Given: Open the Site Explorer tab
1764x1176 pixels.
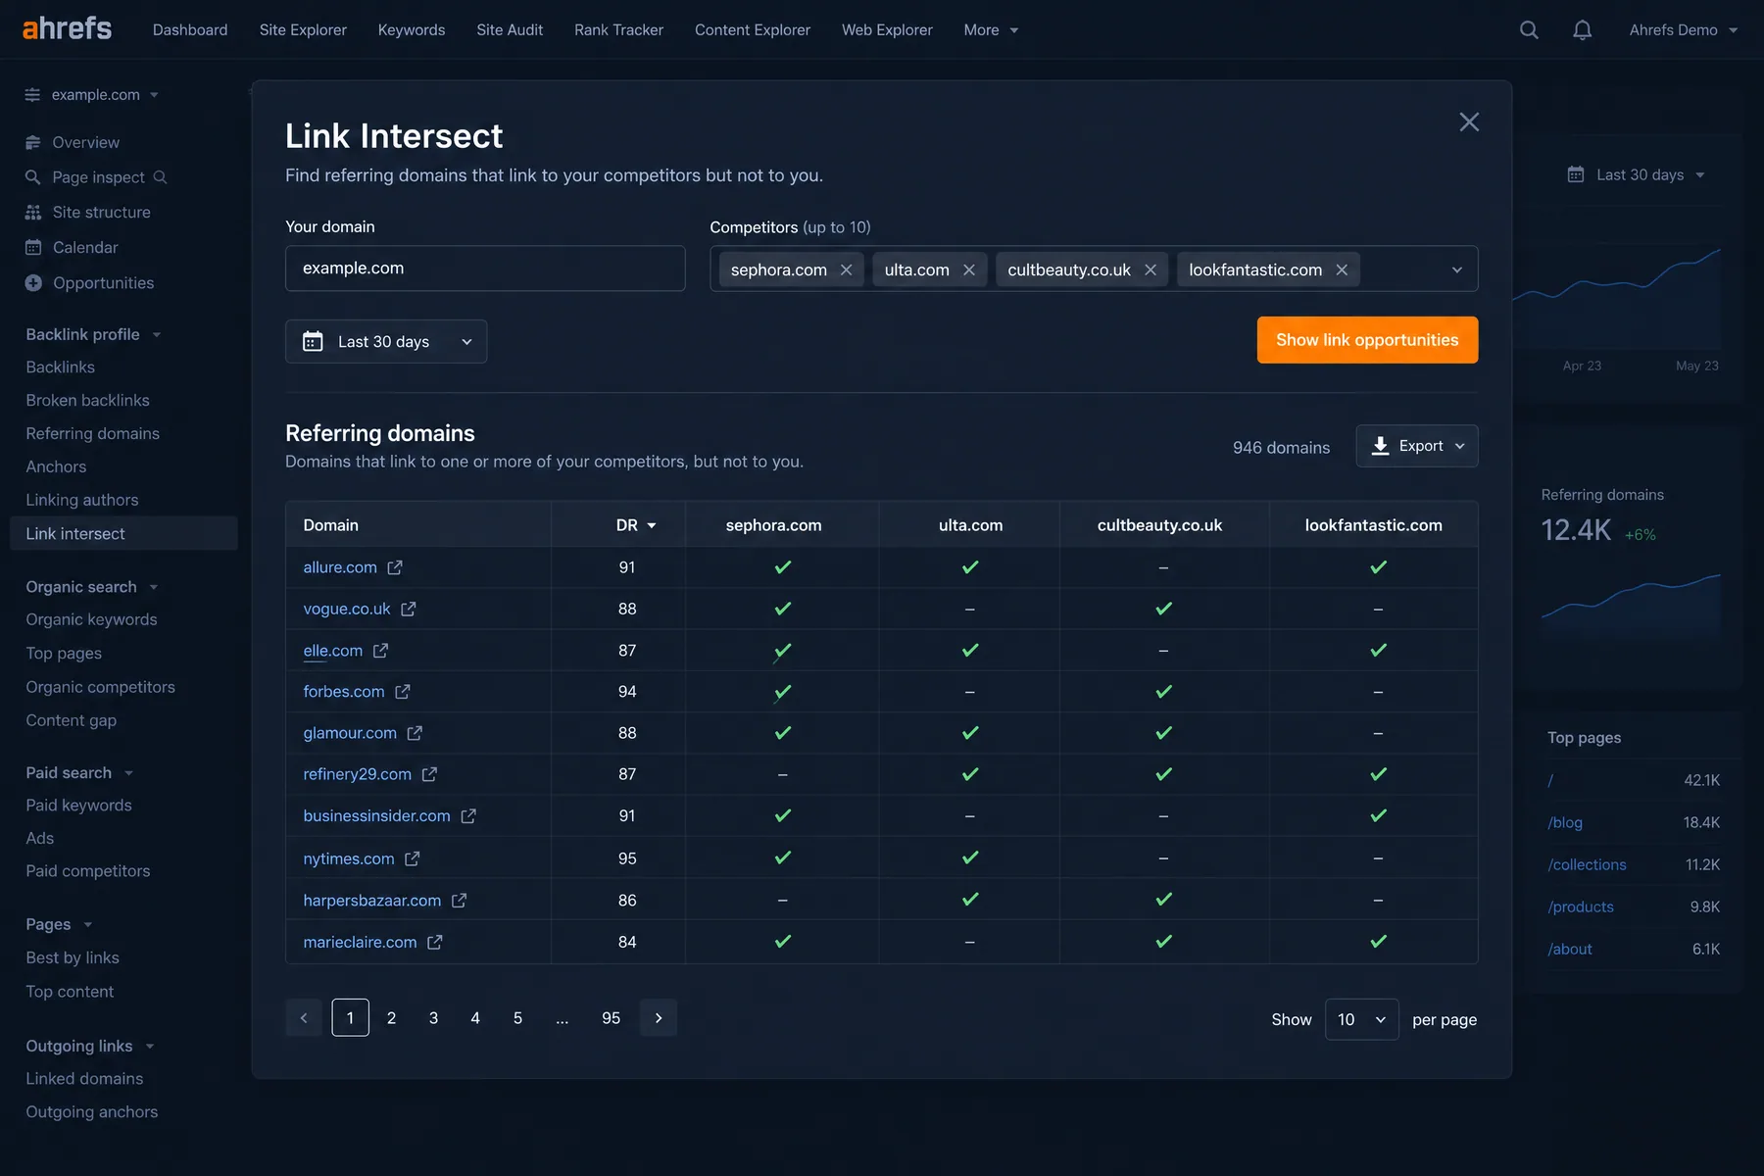Looking at the screenshot, I should pyautogui.click(x=303, y=30).
